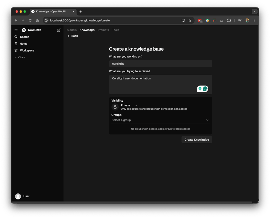
Task: Collapse the Chats section in sidebar
Action: click(20, 57)
